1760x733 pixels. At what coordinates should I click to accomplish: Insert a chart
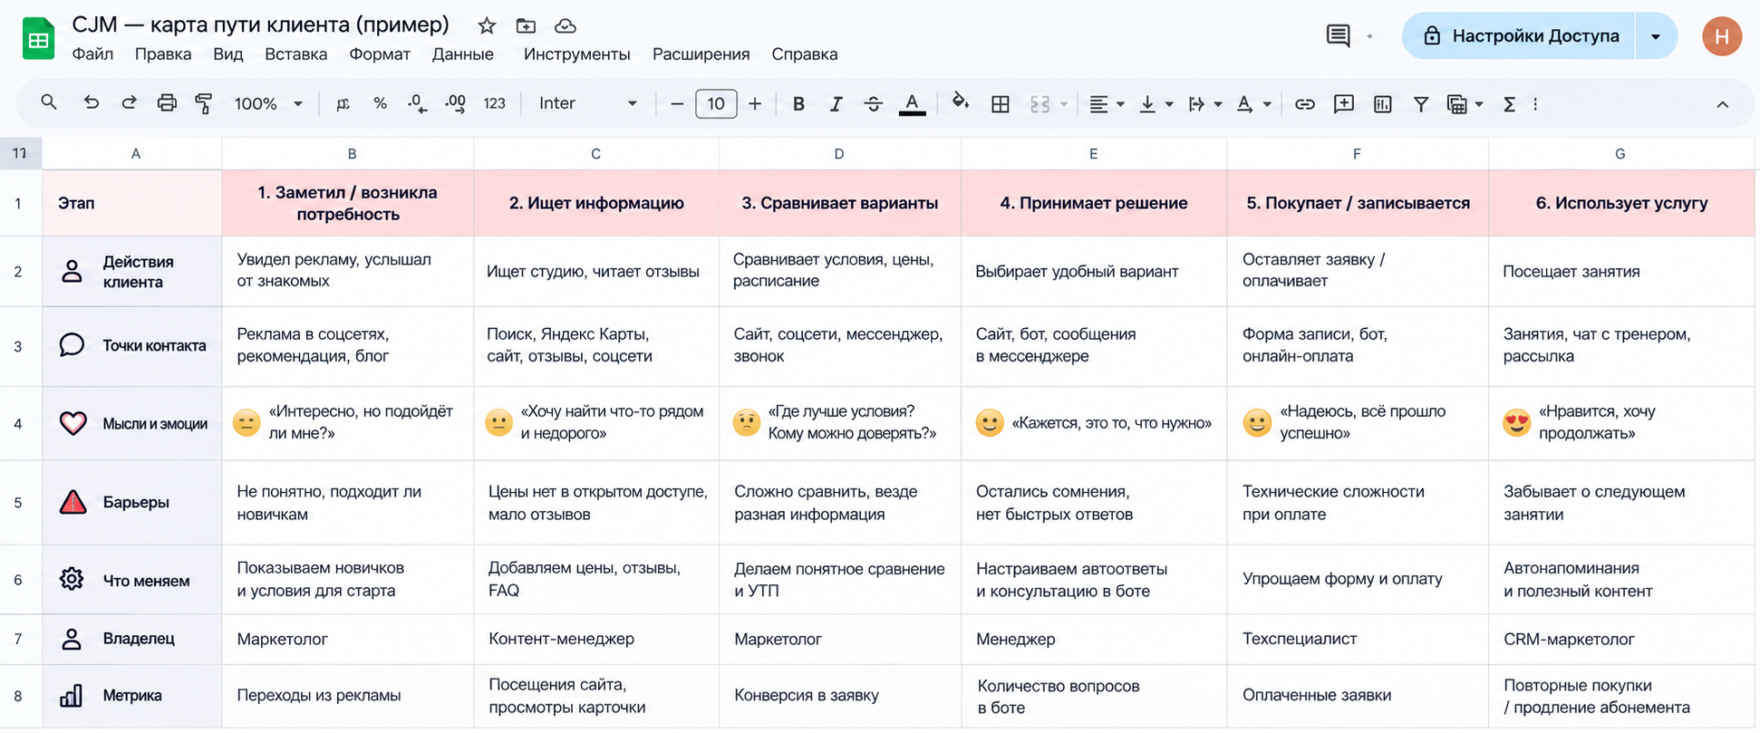[x=1382, y=104]
